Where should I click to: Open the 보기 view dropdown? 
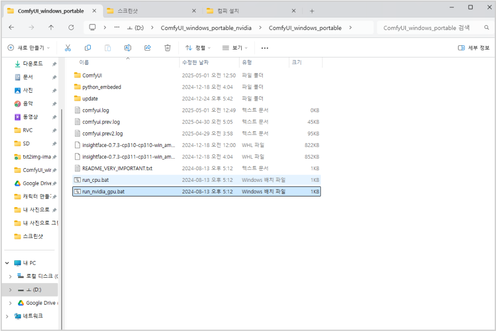pyautogui.click(x=235, y=48)
